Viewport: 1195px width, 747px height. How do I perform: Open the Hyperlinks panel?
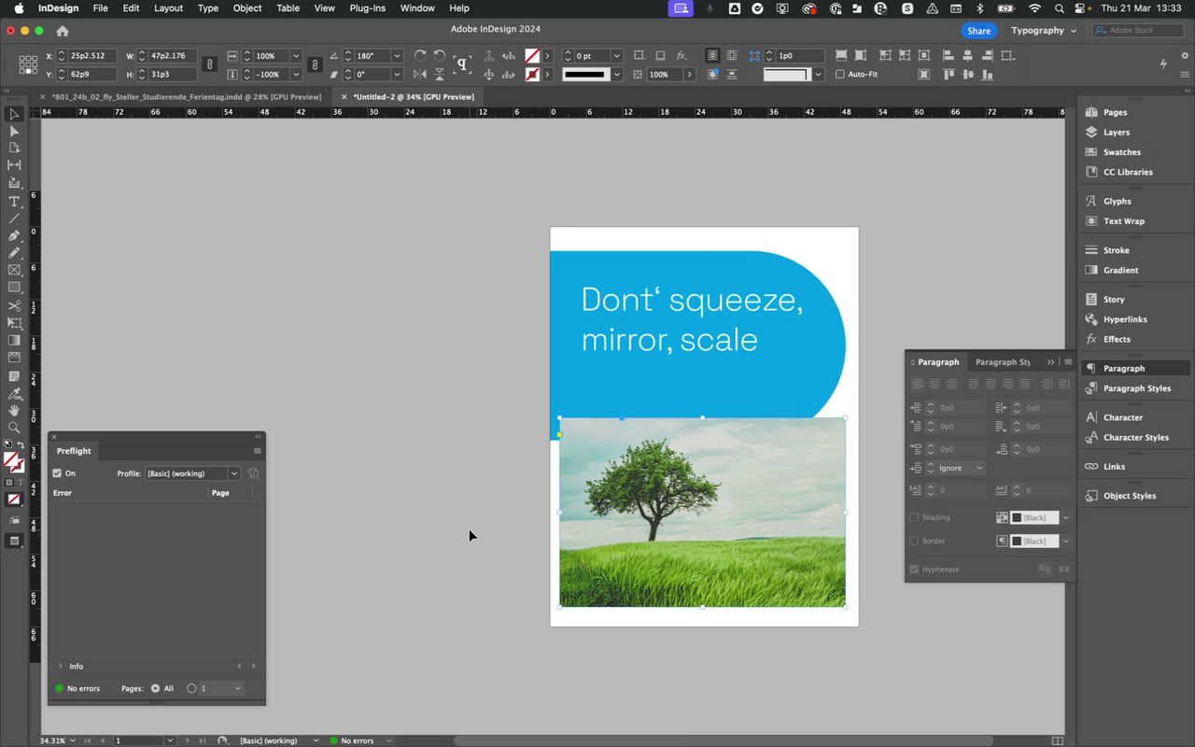1124,319
